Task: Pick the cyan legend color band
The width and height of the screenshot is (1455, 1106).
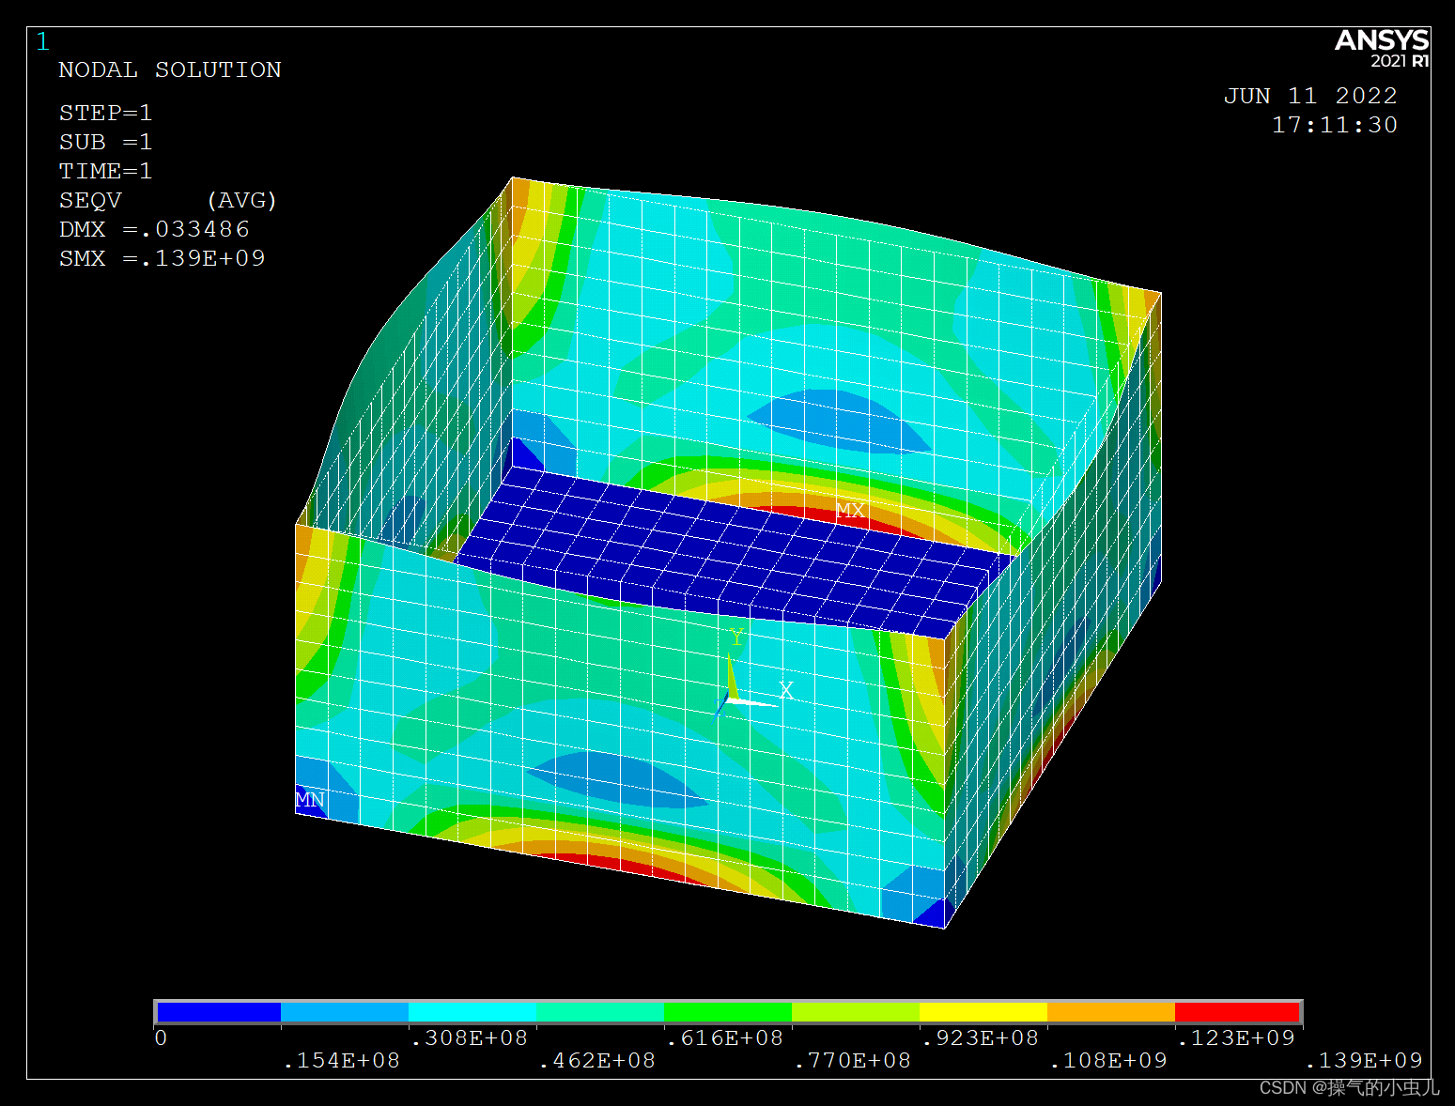Action: [472, 1011]
